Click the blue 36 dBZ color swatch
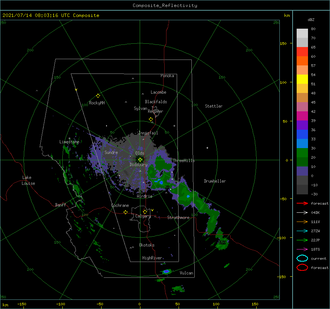Image resolution: width=330 pixels, height=309 pixels. point(302,134)
